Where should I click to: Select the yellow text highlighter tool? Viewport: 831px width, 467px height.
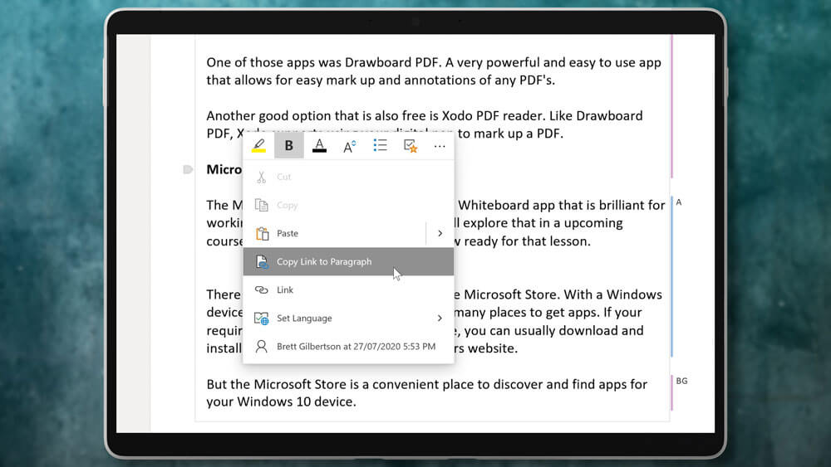point(259,146)
